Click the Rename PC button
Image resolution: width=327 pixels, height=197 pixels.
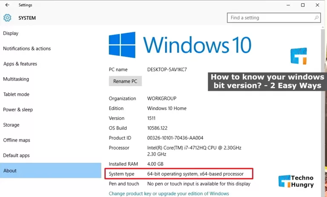pos(125,81)
